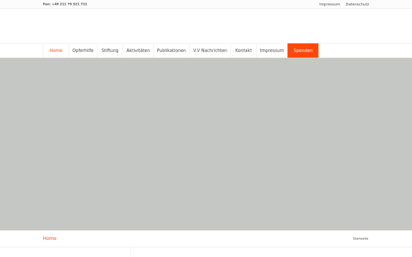Screen dimensions: 412x257
Task: Navigate to the Kontakt page
Action: (x=244, y=50)
